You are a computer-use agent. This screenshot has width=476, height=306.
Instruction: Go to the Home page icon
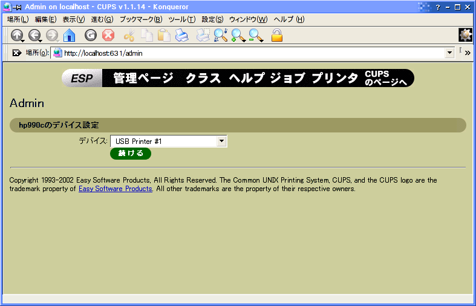tap(70, 36)
